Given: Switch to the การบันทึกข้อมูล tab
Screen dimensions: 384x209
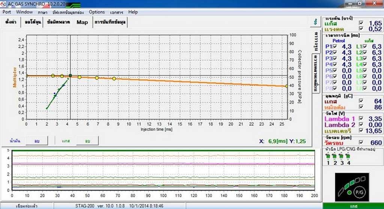Looking at the screenshot, I should (x=110, y=22).
